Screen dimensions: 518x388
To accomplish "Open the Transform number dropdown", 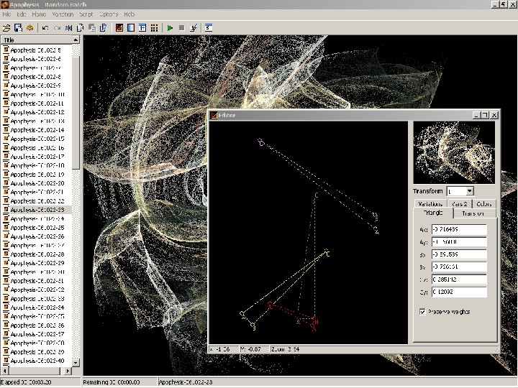I will tap(470, 191).
